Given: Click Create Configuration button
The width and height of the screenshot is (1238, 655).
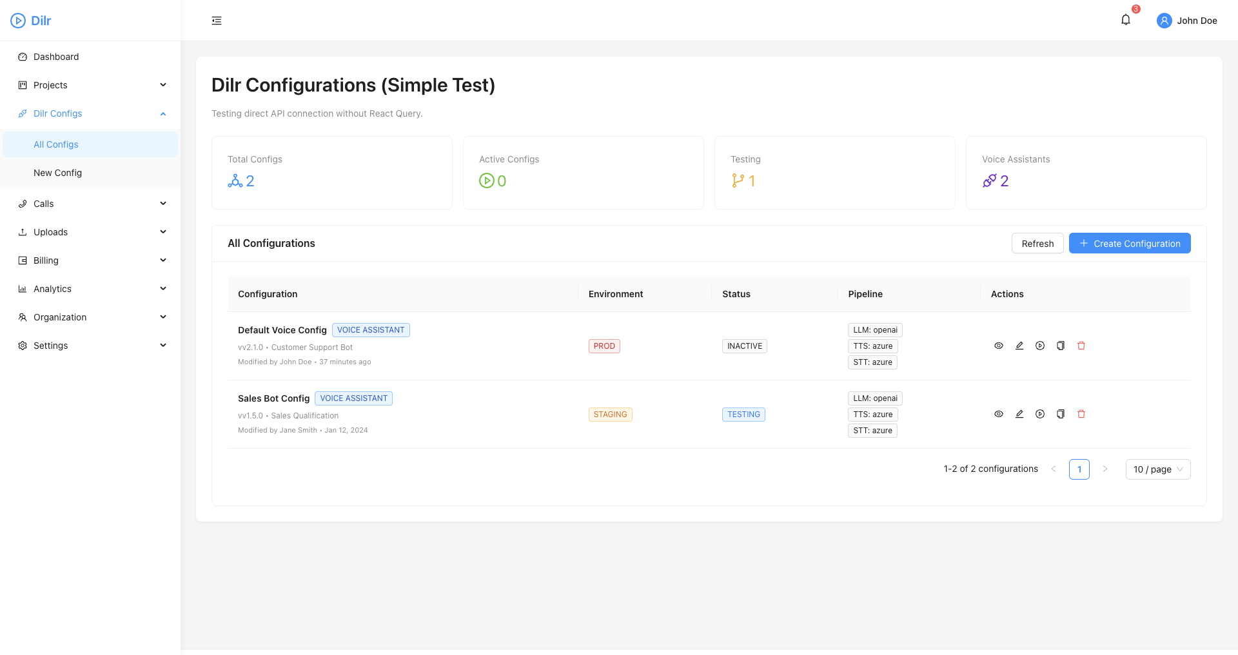Looking at the screenshot, I should tap(1129, 244).
